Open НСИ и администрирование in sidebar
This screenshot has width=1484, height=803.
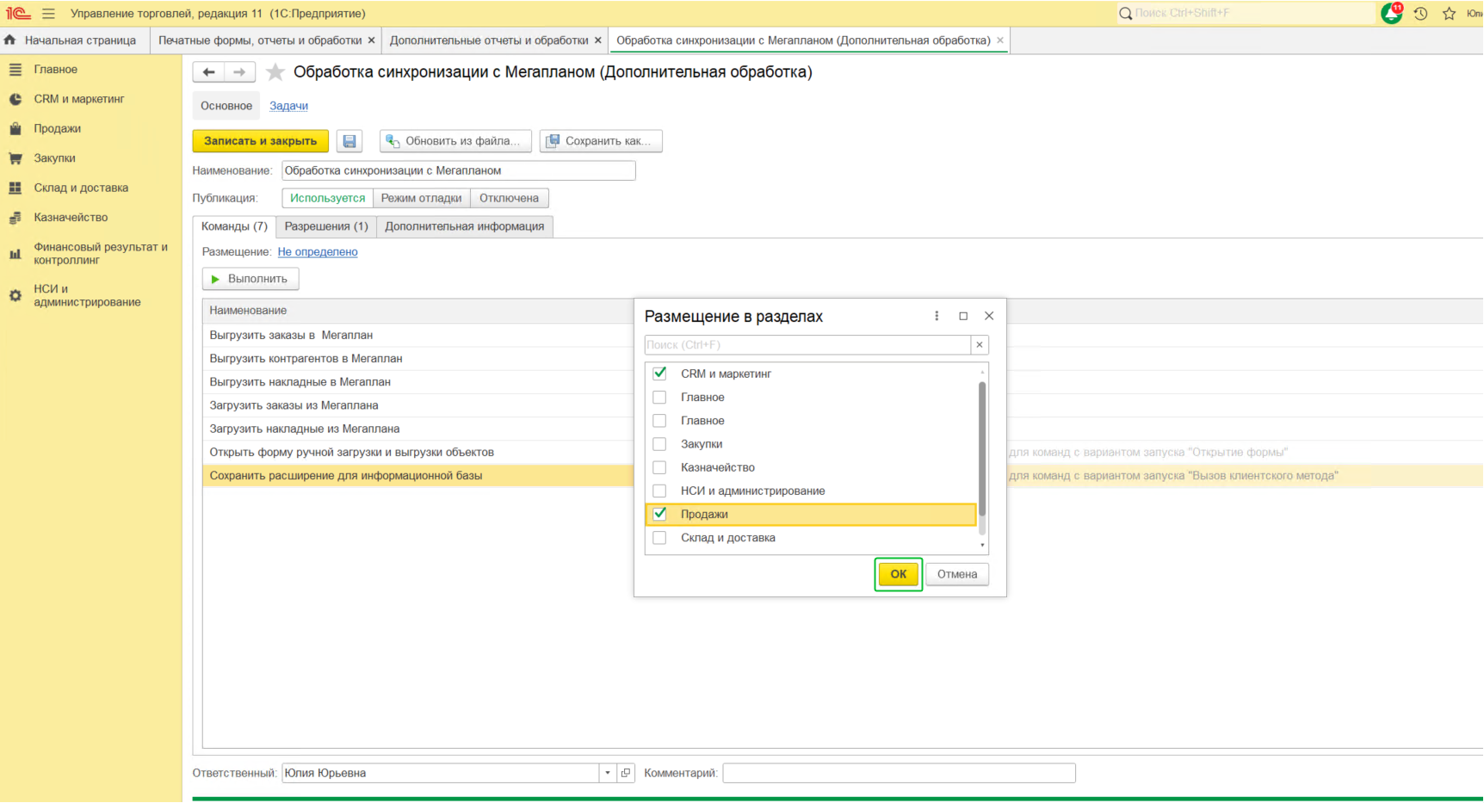coord(87,295)
